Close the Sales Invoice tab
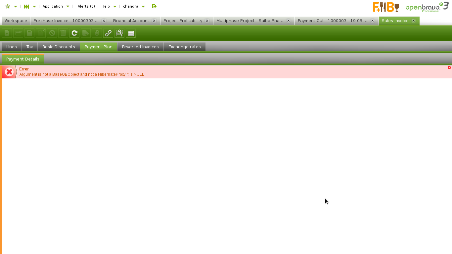The image size is (452, 254). 414,21
